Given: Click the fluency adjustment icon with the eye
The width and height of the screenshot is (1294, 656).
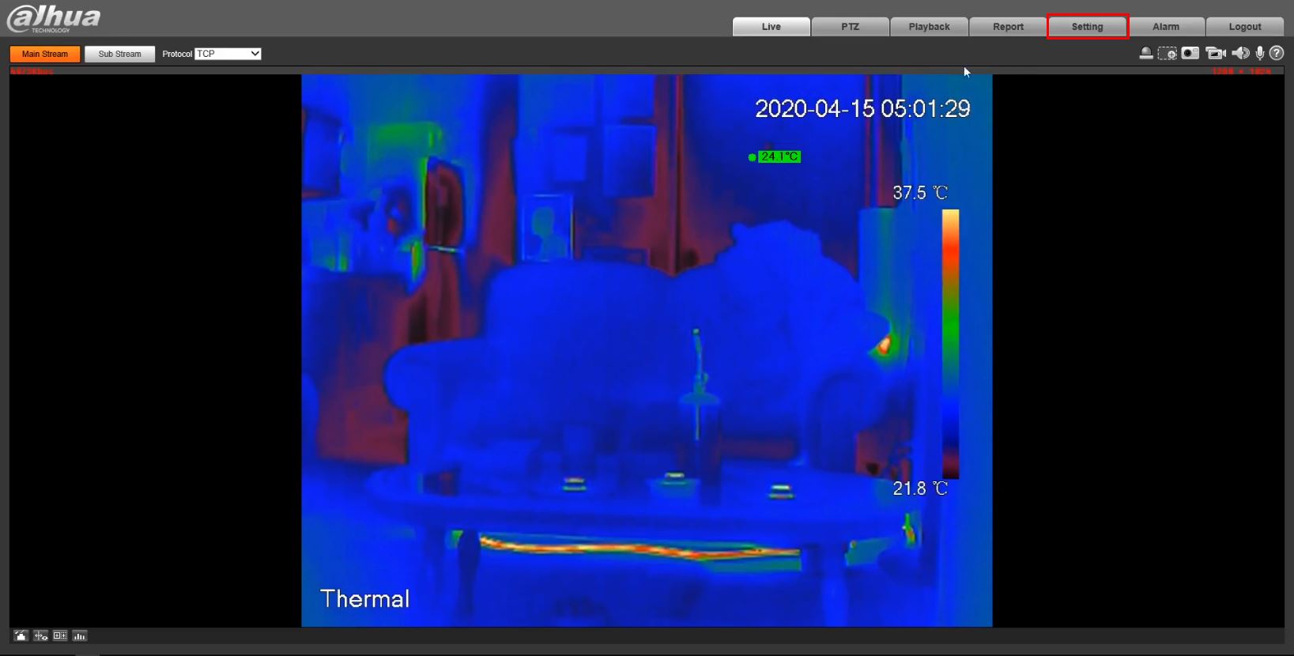Looking at the screenshot, I should coord(40,635).
